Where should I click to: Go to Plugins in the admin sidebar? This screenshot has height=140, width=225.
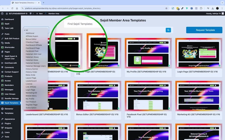(x=8, y=123)
